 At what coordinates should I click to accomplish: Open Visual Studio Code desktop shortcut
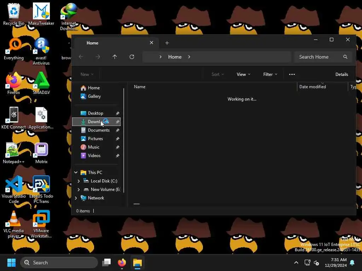click(x=14, y=189)
